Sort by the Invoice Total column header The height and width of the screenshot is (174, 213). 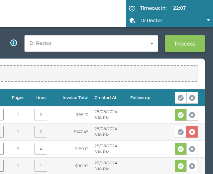pos(75,98)
